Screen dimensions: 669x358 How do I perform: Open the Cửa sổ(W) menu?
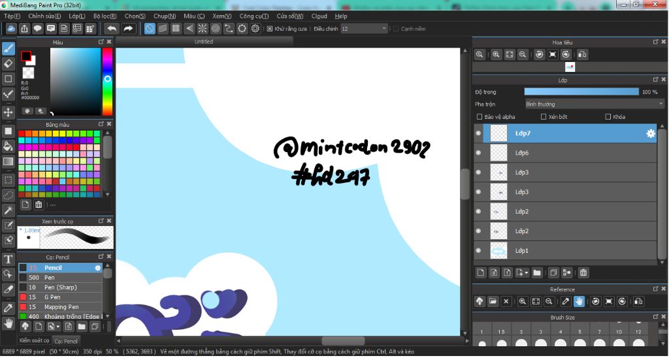289,16
